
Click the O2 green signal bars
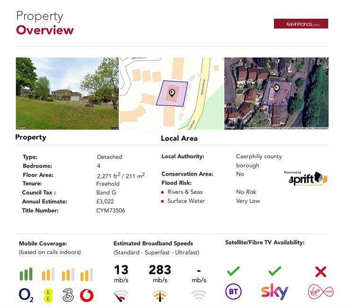click(x=26, y=274)
